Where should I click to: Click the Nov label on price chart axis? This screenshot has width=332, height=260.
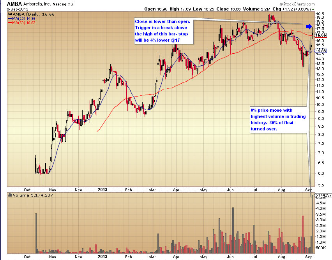click(x=53, y=190)
